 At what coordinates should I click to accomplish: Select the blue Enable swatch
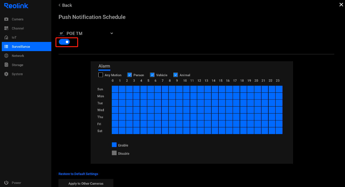[114, 145]
